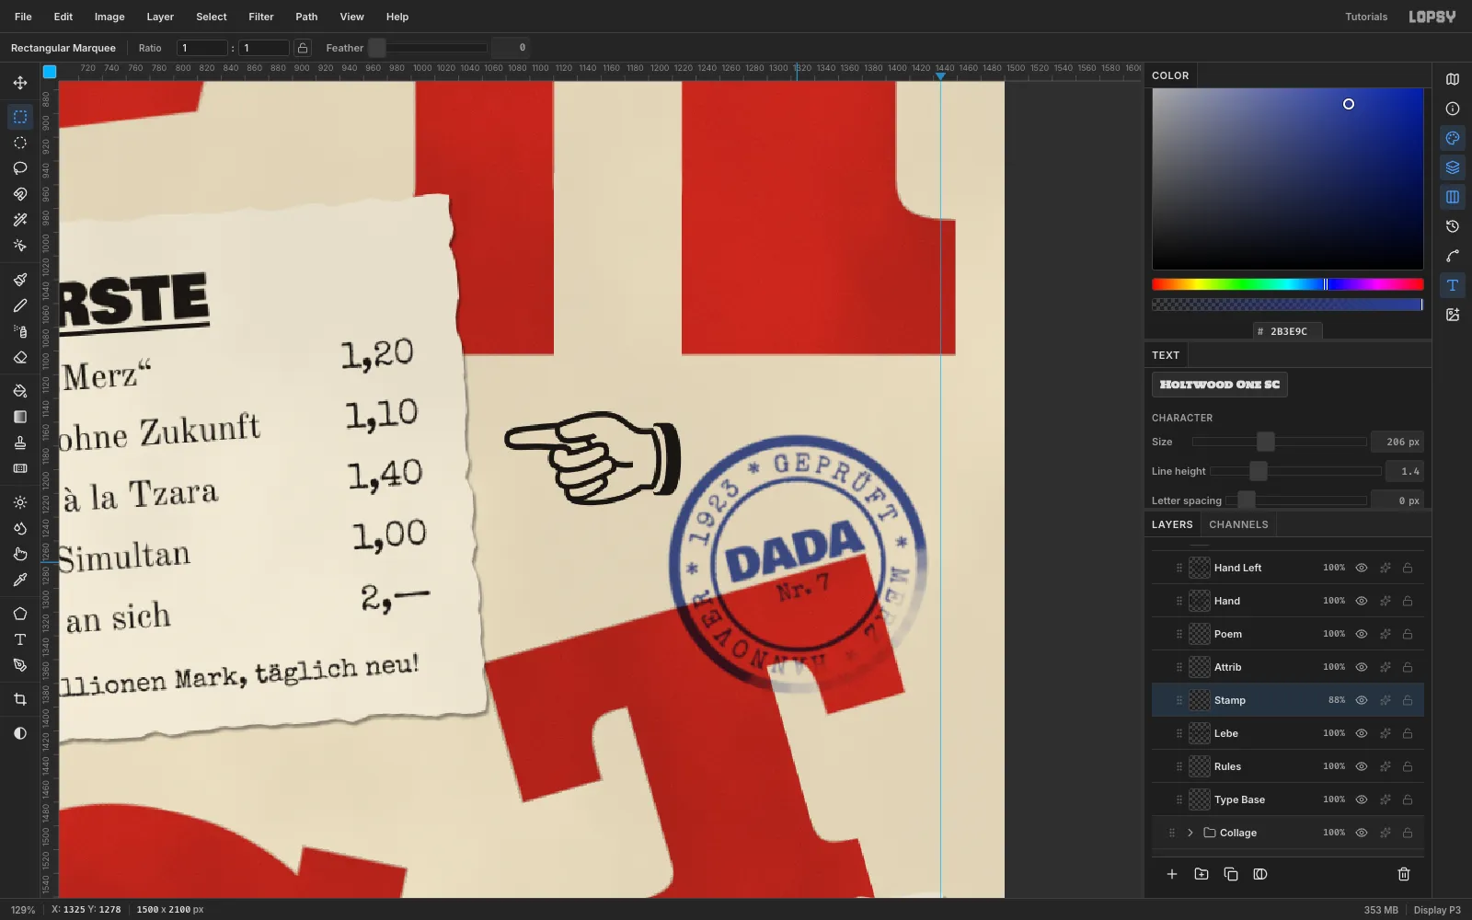Create a new layer group folder
This screenshot has height=920, width=1472.
[x=1202, y=874]
